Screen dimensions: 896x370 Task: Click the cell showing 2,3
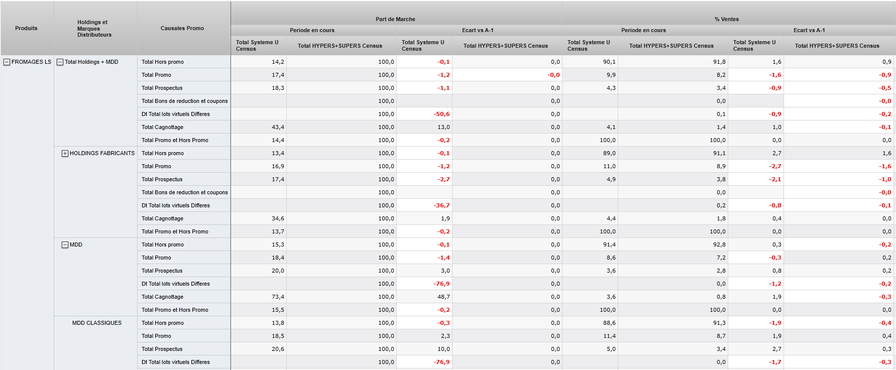[x=424, y=336]
